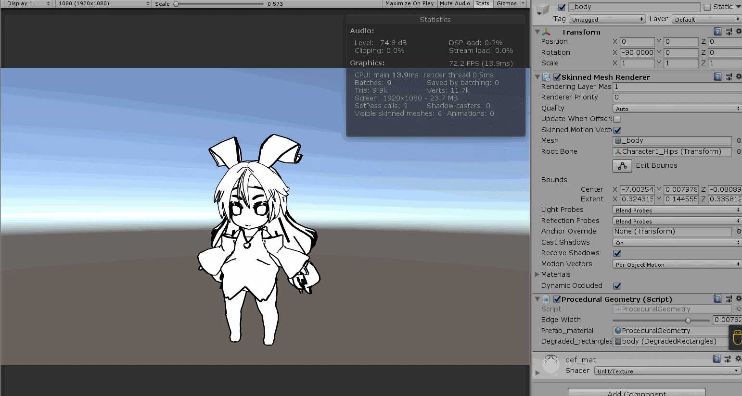Open Transform component gear menu

pos(739,32)
